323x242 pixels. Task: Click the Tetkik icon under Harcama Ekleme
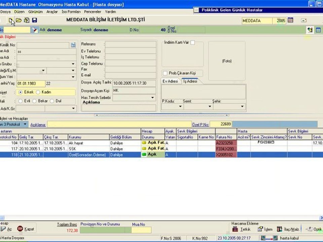[x=235, y=229]
